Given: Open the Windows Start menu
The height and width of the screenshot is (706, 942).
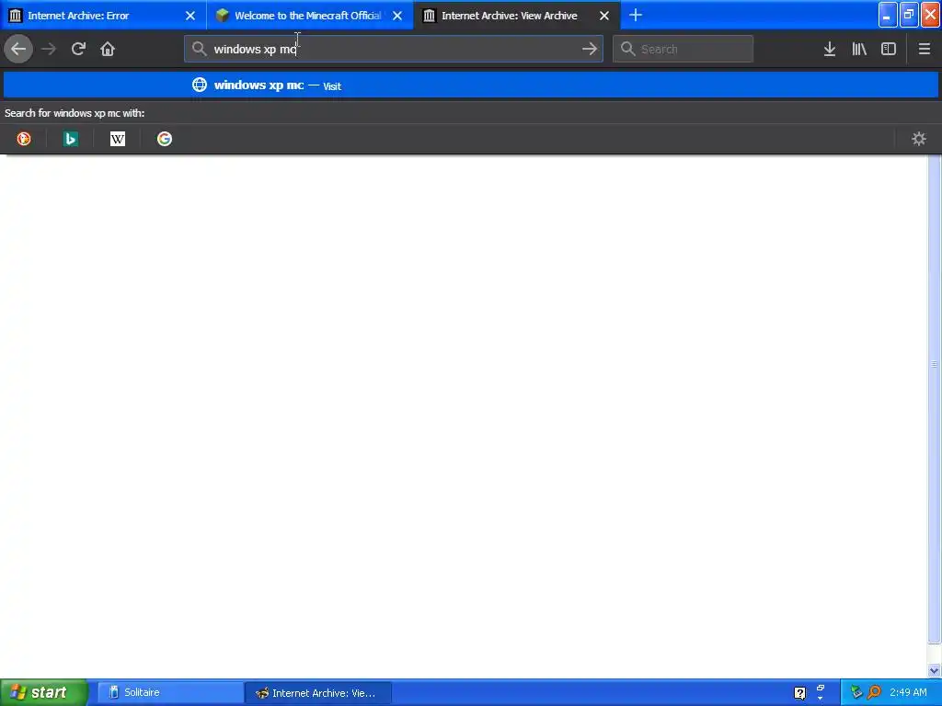Looking at the screenshot, I should 44,692.
